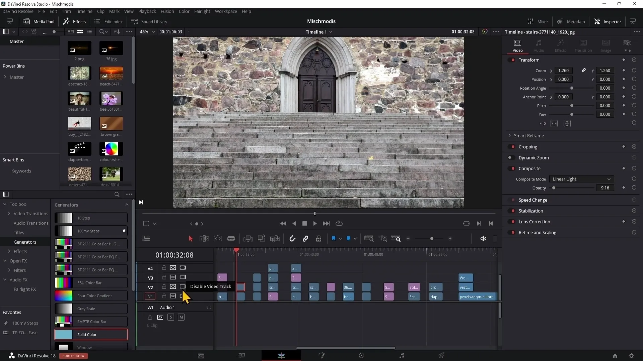
Task: Select the Metadata panel icon
Action: 559,21
